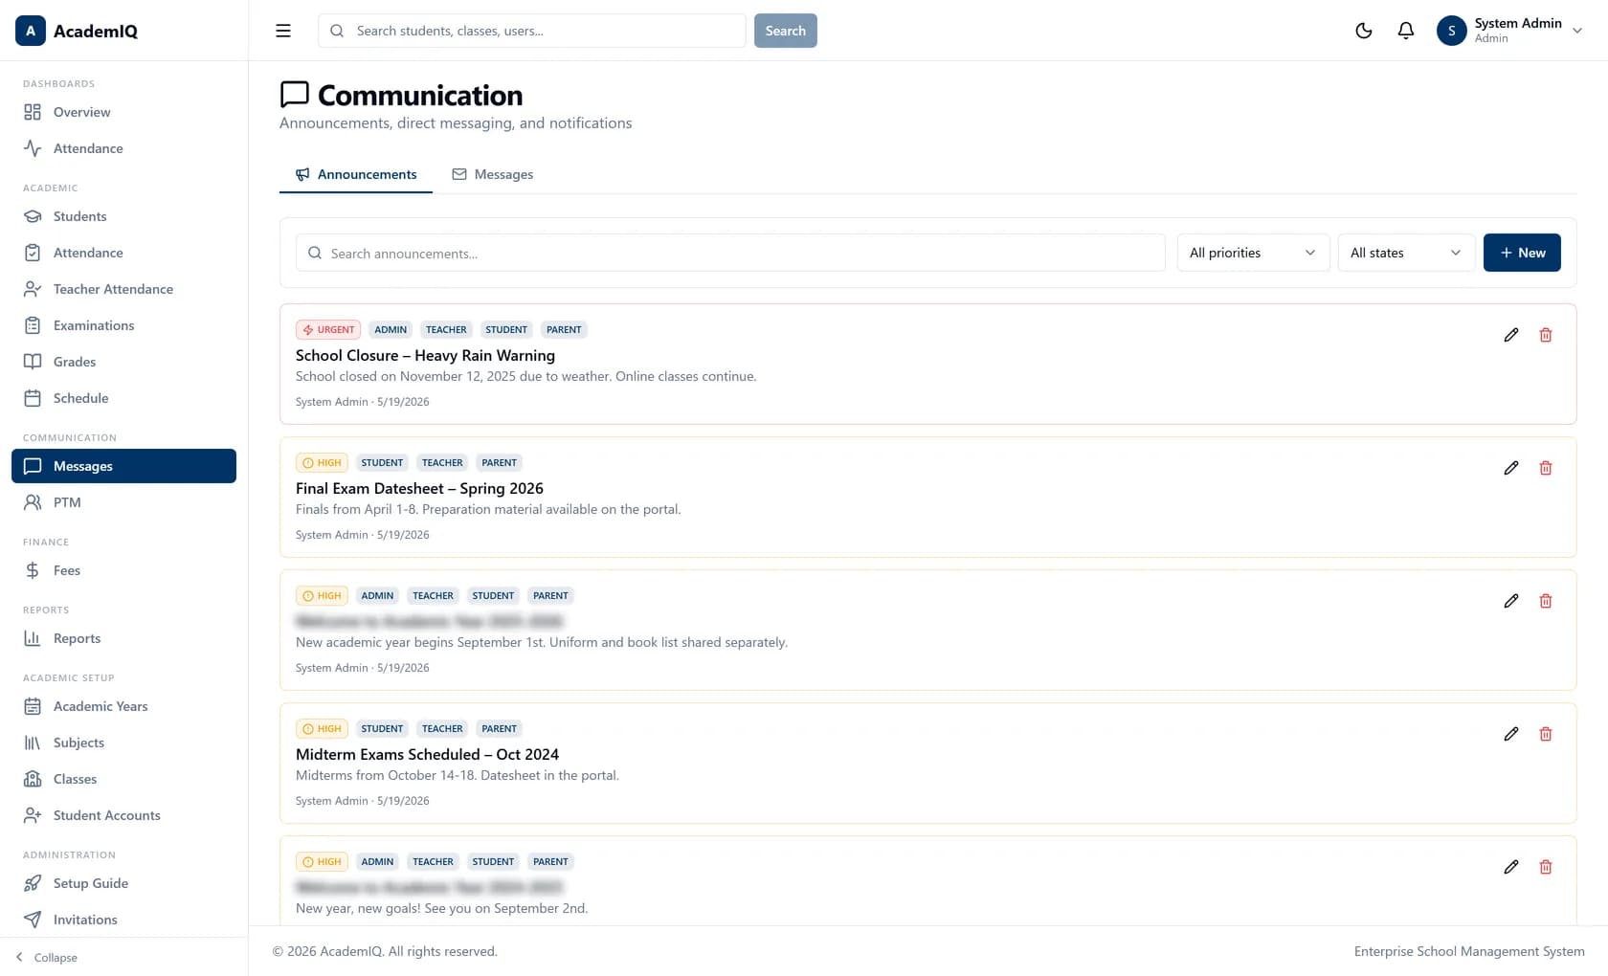Open Student Accounts page
The image size is (1608, 976).
(123, 815)
